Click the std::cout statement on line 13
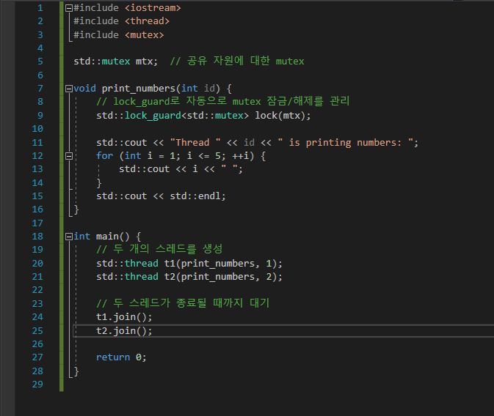The width and height of the screenshot is (494, 416). pyautogui.click(x=181, y=169)
